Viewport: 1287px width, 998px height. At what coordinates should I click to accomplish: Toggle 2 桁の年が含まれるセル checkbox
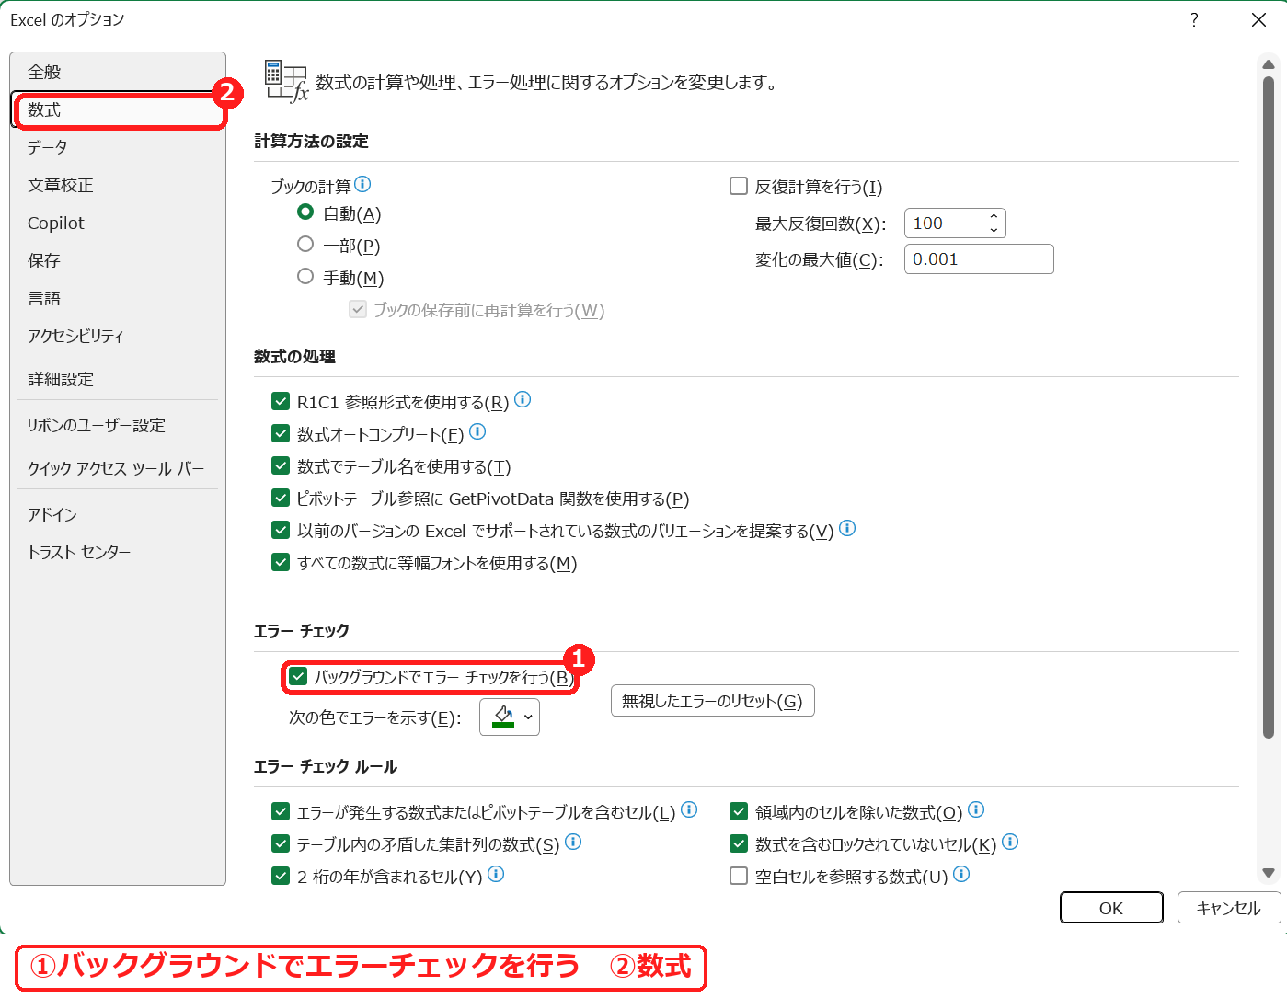pyautogui.click(x=282, y=877)
